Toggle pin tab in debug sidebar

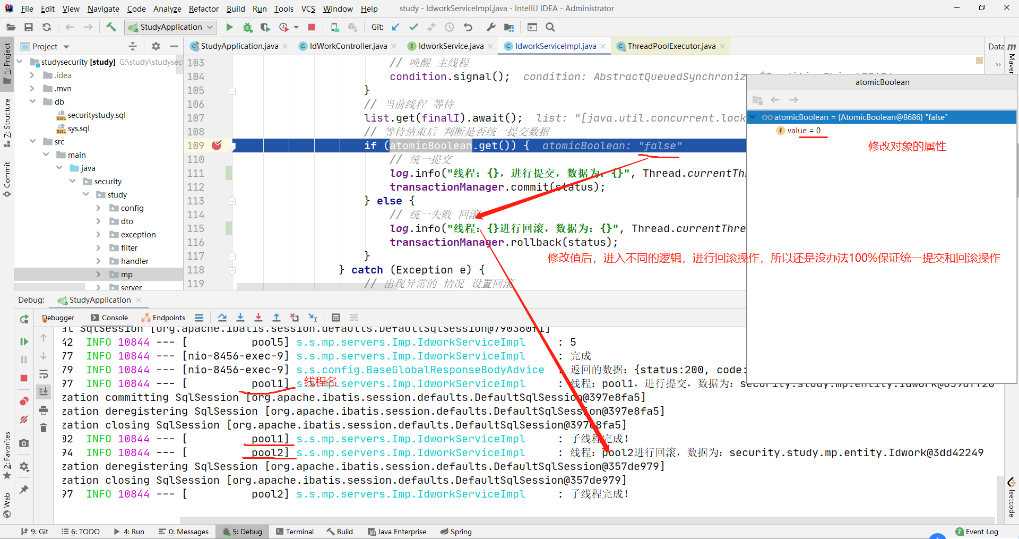click(24, 489)
